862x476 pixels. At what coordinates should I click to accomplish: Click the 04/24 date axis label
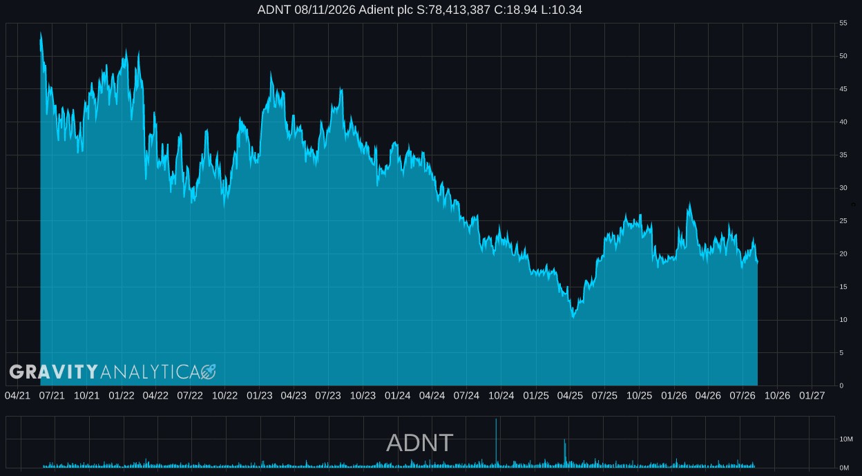(432, 396)
